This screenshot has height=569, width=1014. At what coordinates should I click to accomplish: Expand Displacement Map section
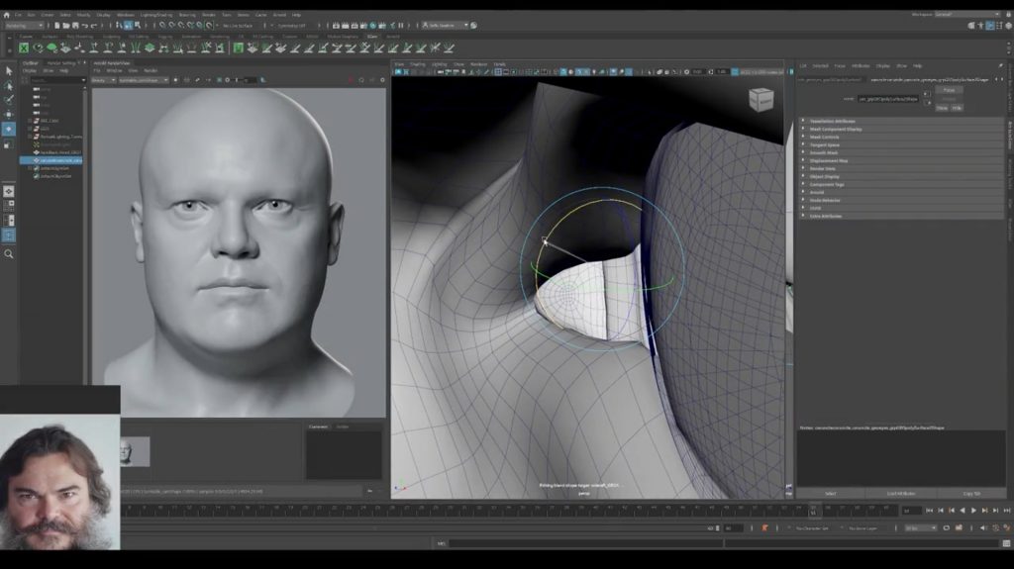click(901, 160)
